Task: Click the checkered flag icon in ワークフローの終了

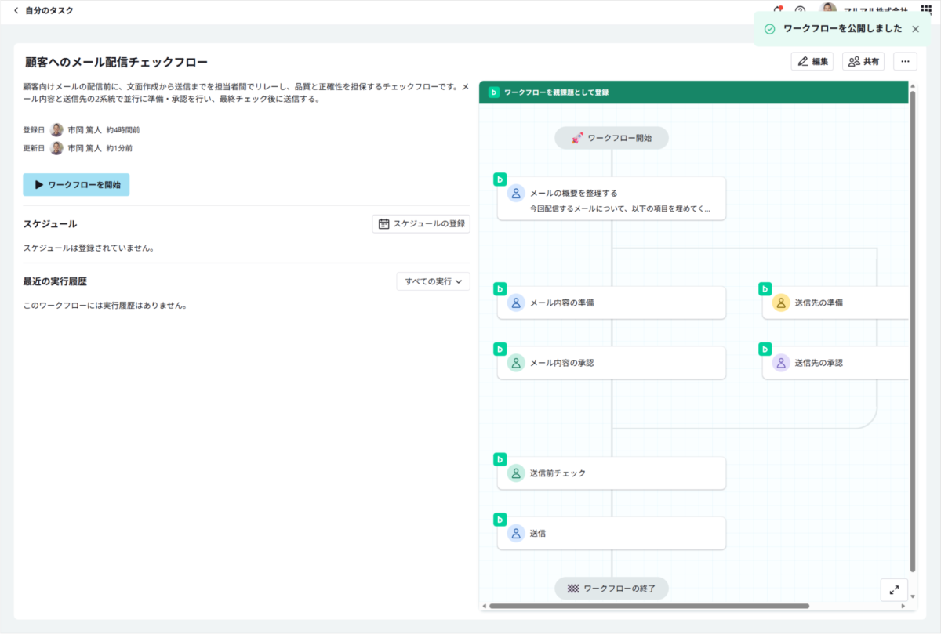Action: tap(574, 588)
